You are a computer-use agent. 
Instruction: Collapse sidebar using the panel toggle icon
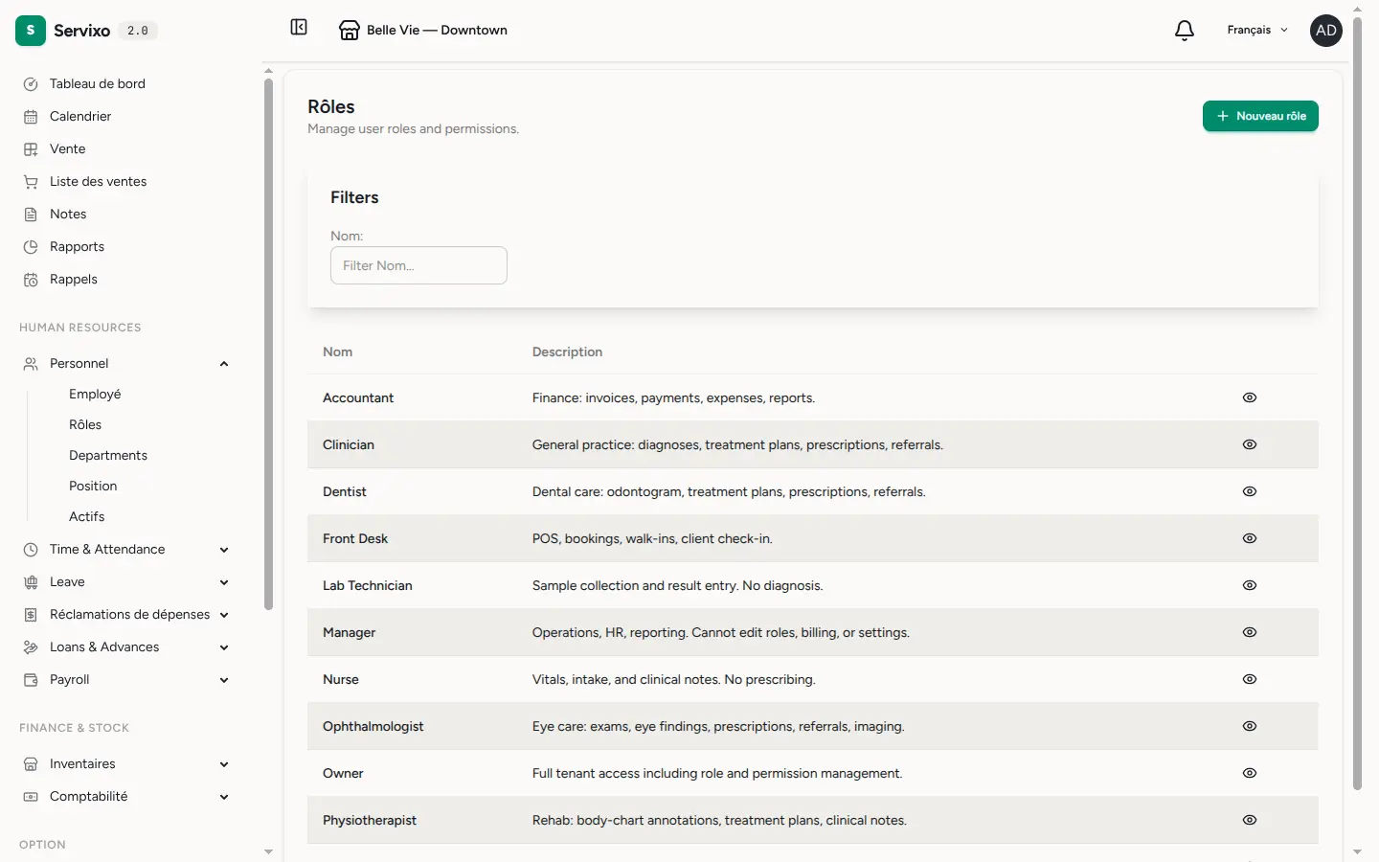pyautogui.click(x=299, y=28)
